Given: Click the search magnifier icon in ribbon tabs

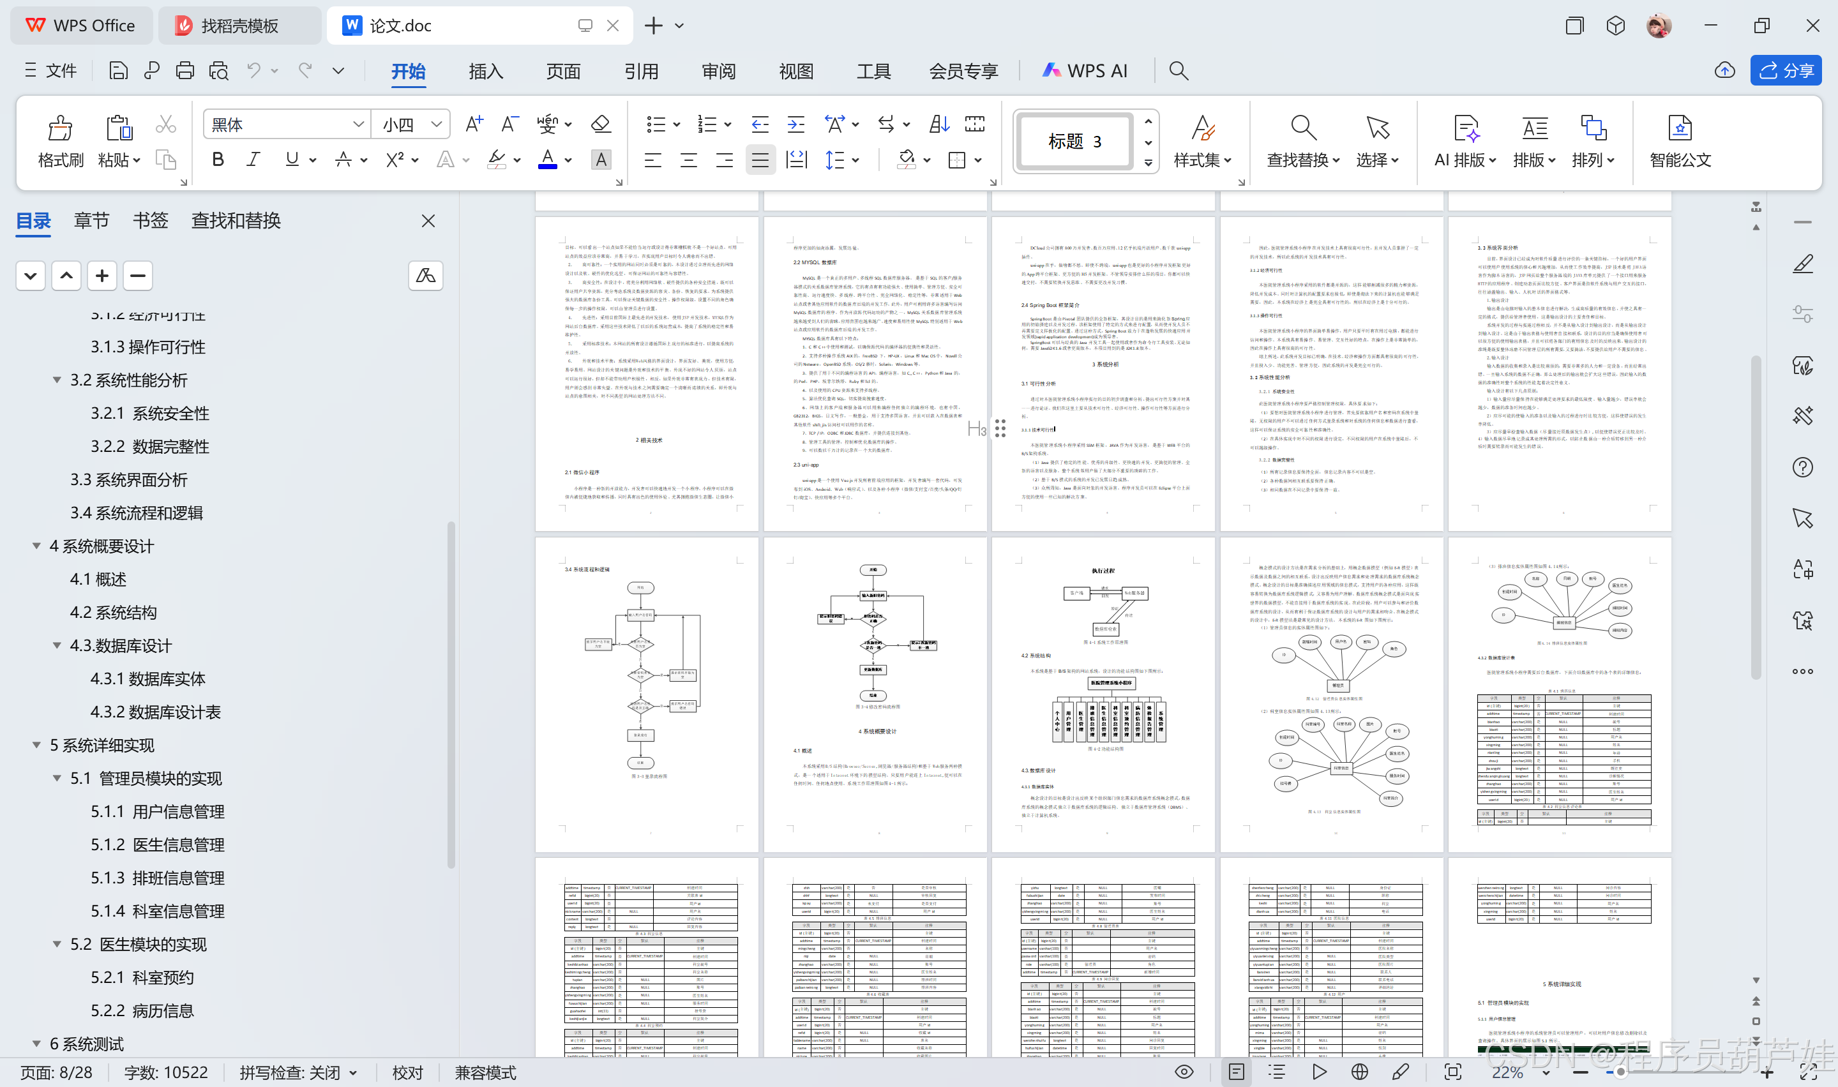Looking at the screenshot, I should pyautogui.click(x=1178, y=70).
